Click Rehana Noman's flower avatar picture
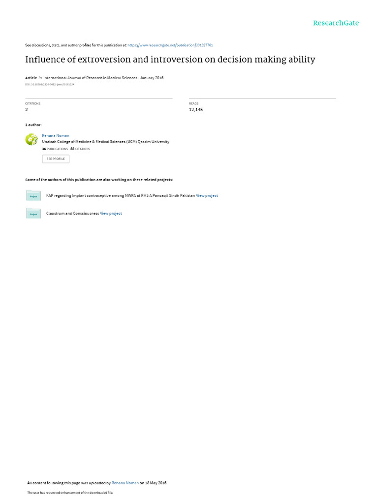This screenshot has width=378, height=504. point(31,139)
